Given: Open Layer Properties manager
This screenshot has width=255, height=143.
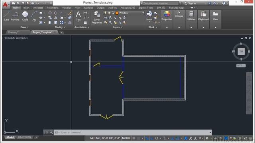Looking at the screenshot, I should click(x=97, y=17).
